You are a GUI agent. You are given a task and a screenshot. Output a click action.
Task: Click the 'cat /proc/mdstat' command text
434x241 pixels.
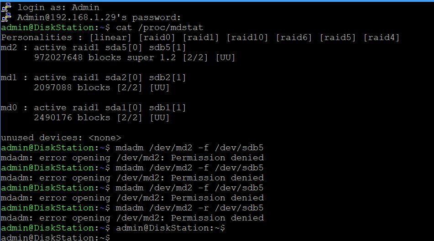click(x=160, y=27)
